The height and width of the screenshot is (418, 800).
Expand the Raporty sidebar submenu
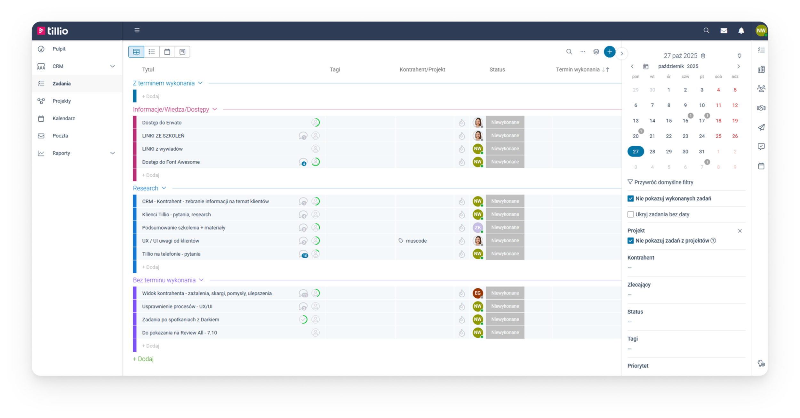[113, 153]
